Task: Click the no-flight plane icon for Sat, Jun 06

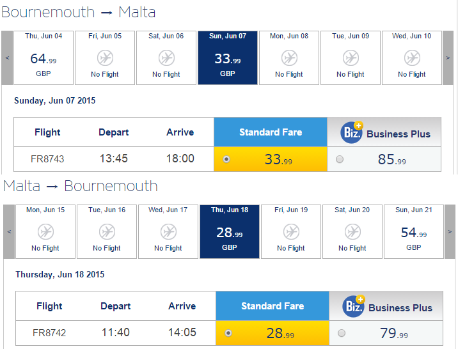Action: coord(166,58)
